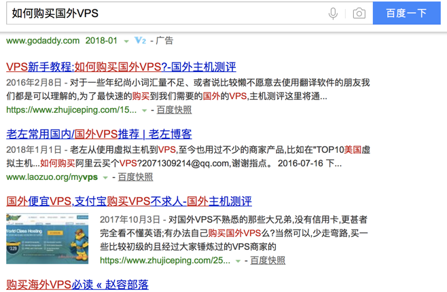
Task: Expand dropdown arrow after zhujiceping.com/15...
Action: click(144, 111)
